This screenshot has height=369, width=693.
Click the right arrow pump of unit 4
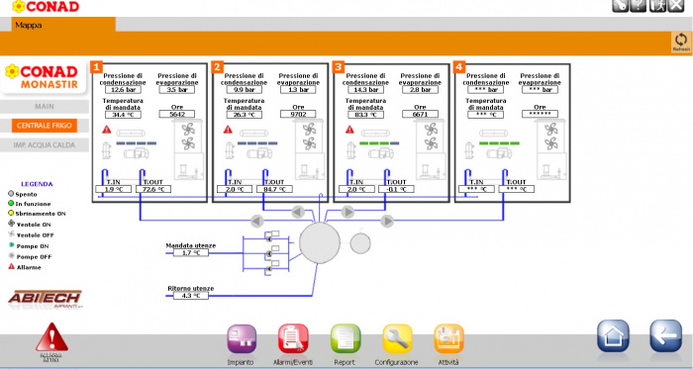[x=387, y=221]
